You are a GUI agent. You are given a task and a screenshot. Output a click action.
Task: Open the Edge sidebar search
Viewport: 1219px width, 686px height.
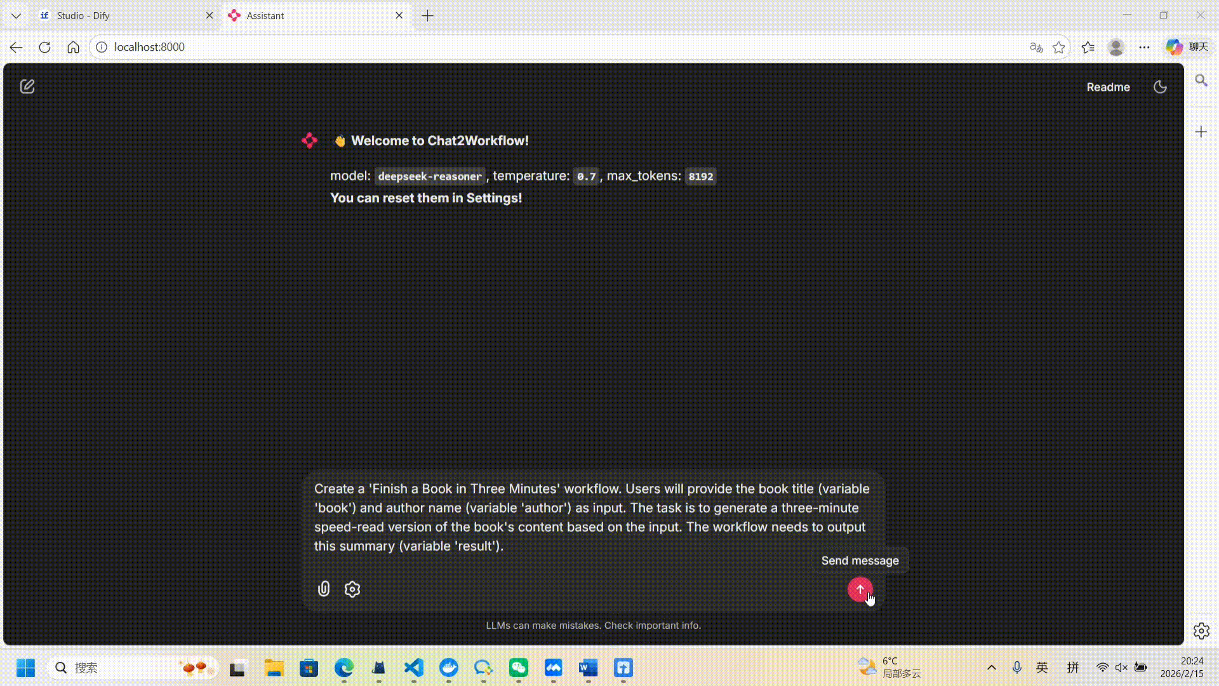pos(1201,81)
